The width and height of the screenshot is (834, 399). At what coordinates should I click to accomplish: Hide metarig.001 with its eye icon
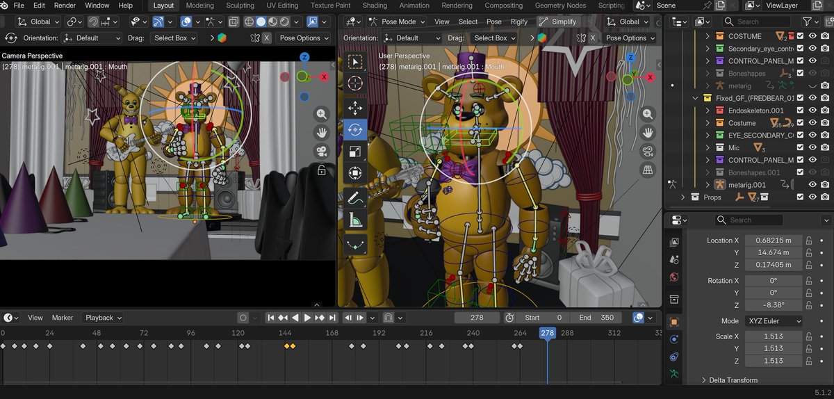point(812,185)
